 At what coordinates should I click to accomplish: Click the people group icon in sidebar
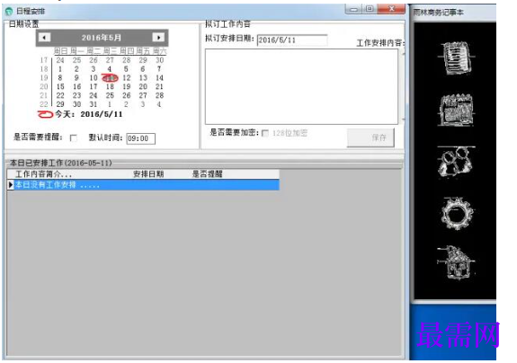tap(456, 161)
